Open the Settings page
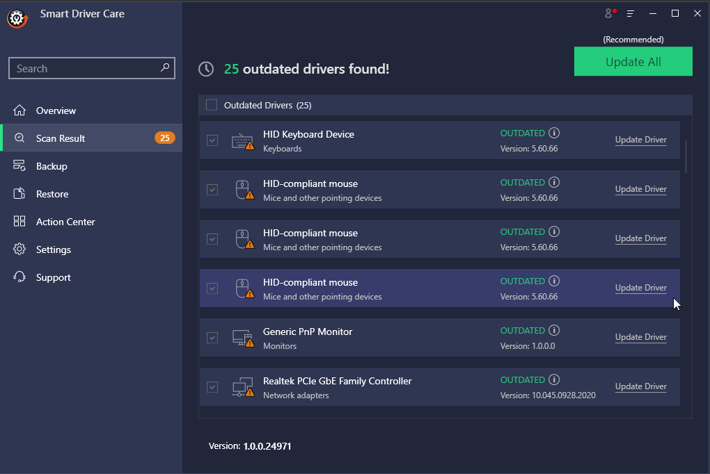 click(91, 250)
